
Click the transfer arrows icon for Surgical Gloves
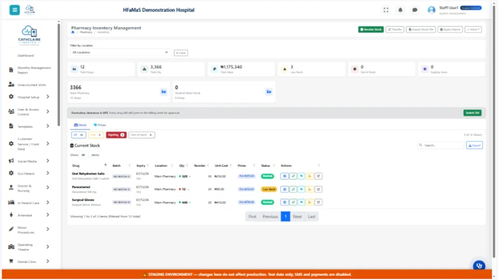(293, 202)
